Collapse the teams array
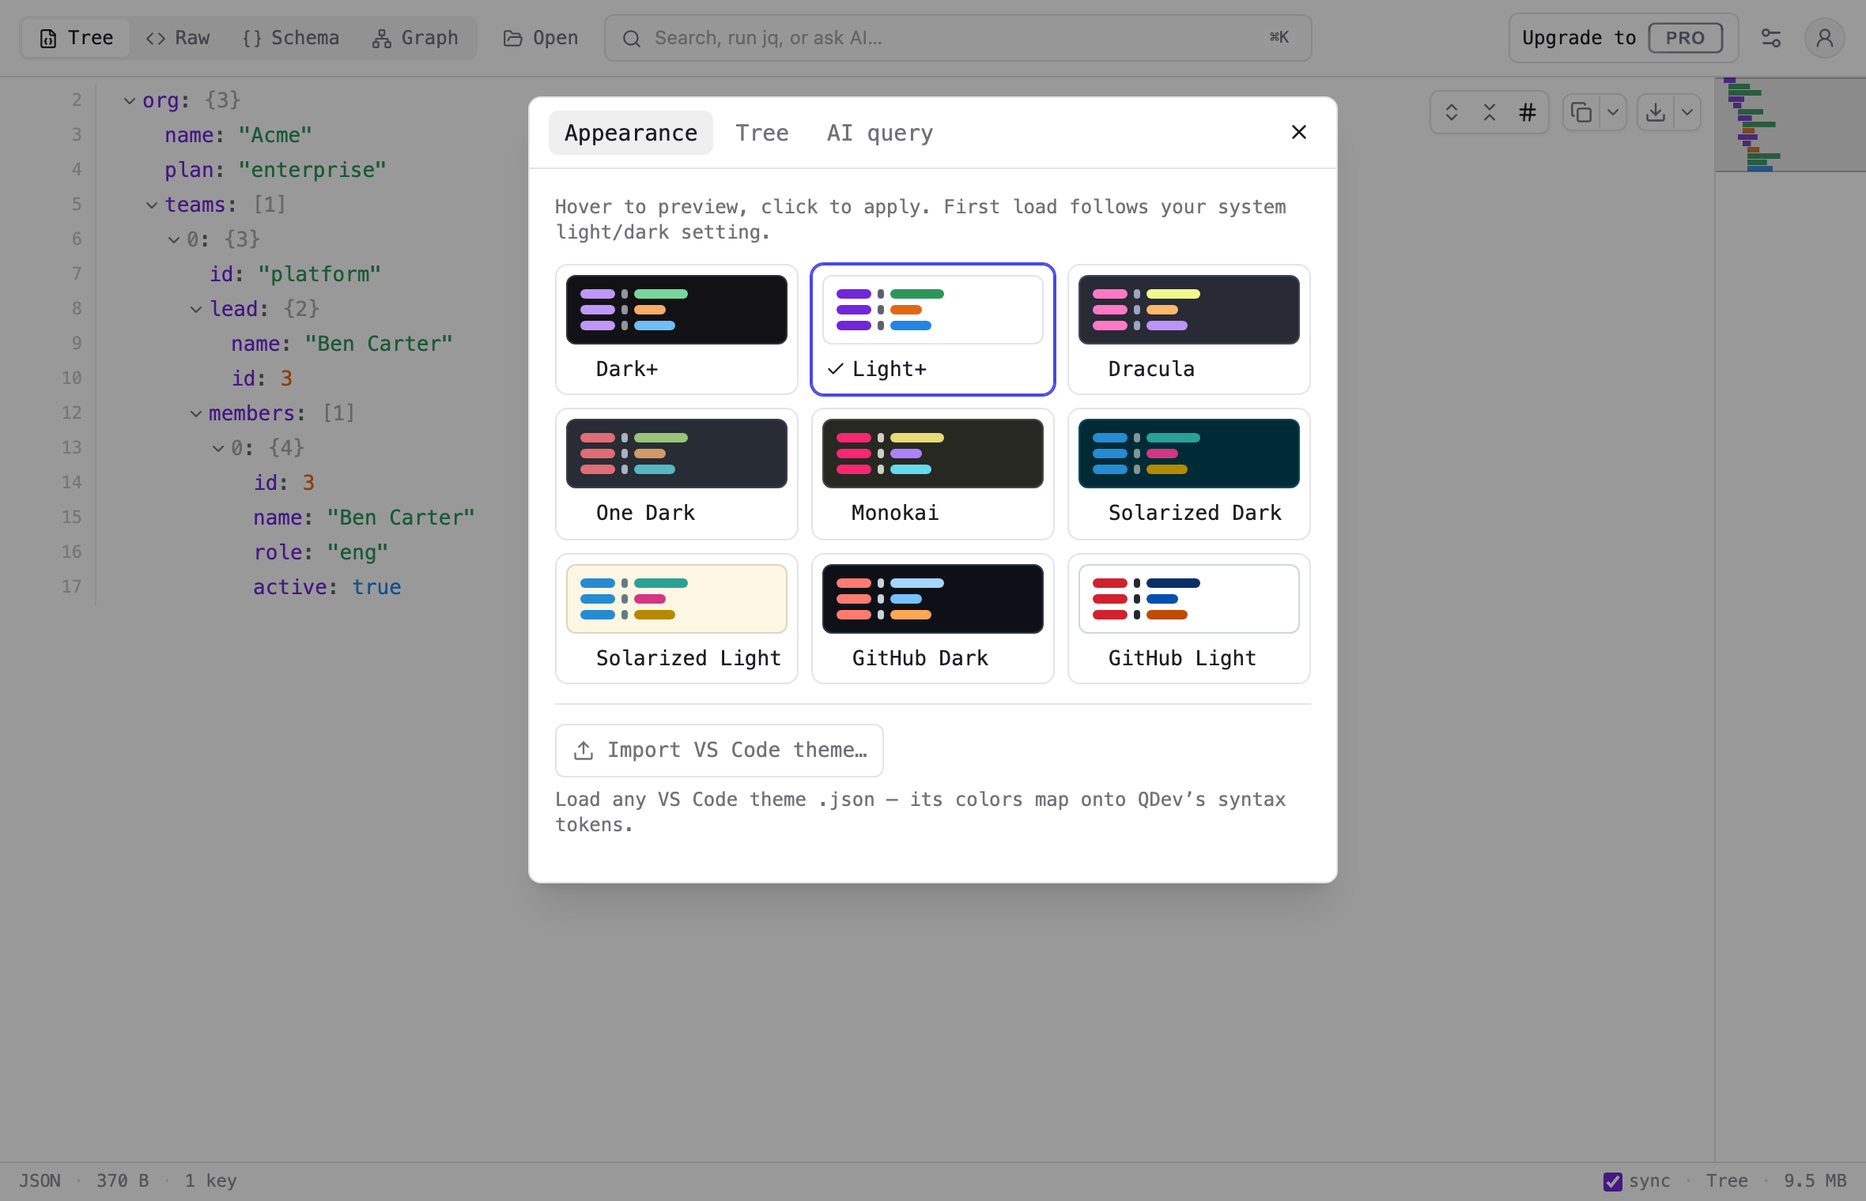This screenshot has height=1201, width=1866. pos(151,205)
